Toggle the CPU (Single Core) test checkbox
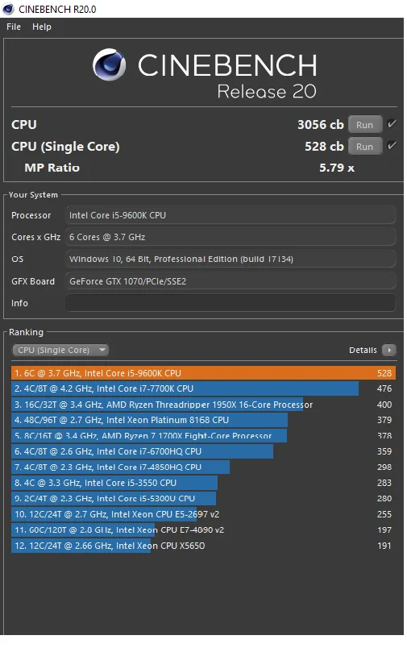 point(392,146)
